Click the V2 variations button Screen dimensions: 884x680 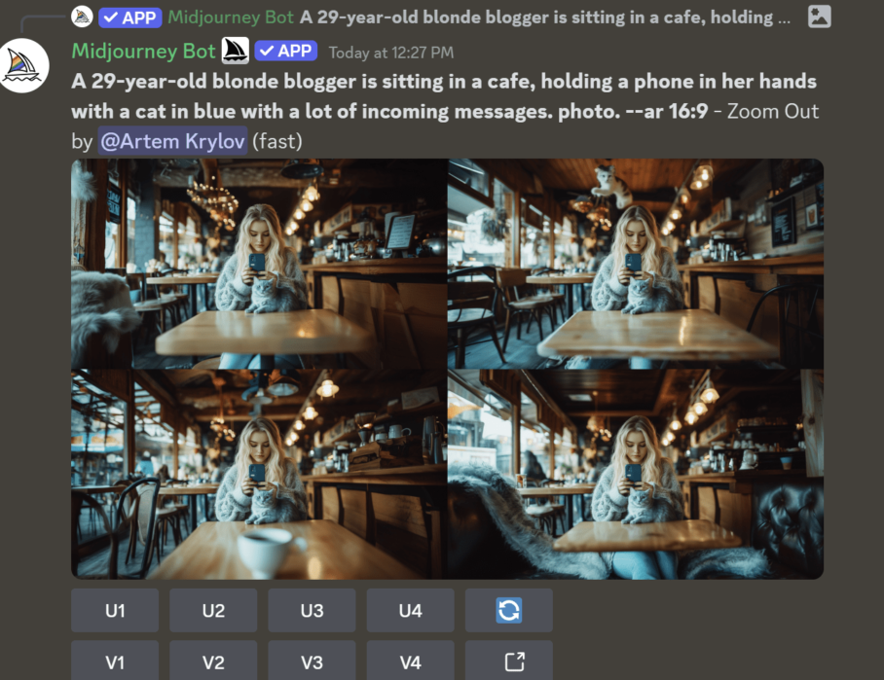point(213,662)
